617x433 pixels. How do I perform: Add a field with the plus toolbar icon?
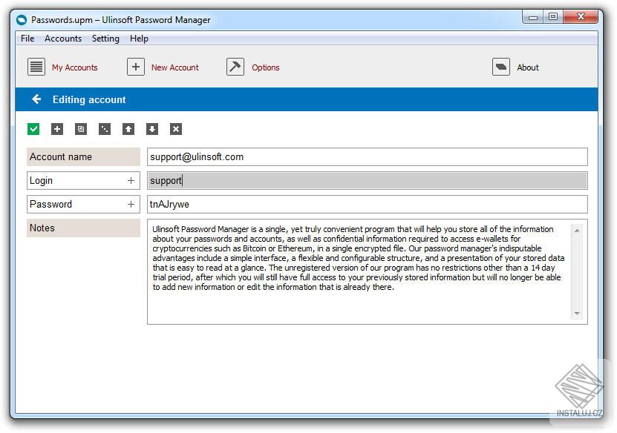[57, 129]
